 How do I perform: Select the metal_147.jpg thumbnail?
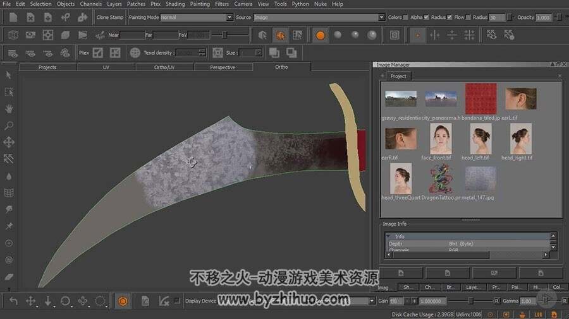pos(481,178)
